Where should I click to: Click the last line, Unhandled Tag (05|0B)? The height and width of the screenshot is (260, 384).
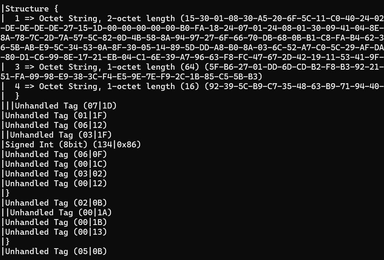coord(56,251)
